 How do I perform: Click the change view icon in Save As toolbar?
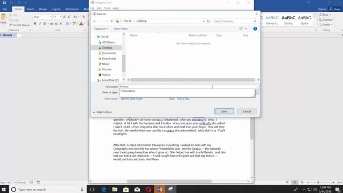[x=241, y=28]
